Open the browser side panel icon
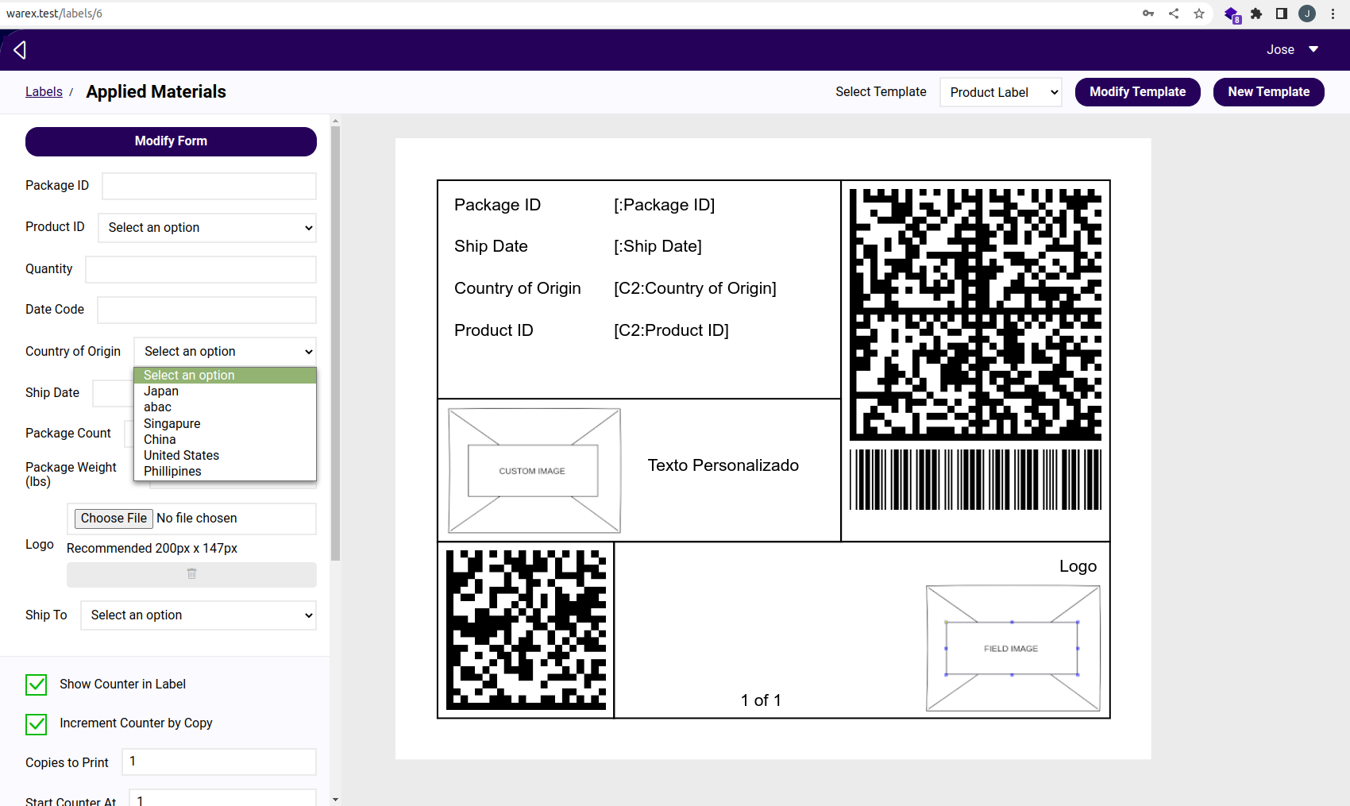 pyautogui.click(x=1282, y=13)
